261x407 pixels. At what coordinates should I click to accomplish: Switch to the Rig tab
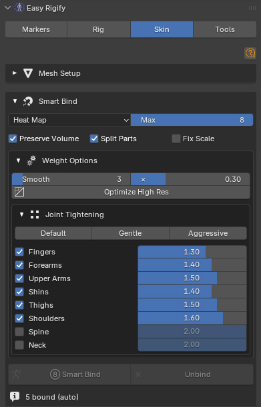tap(98, 29)
